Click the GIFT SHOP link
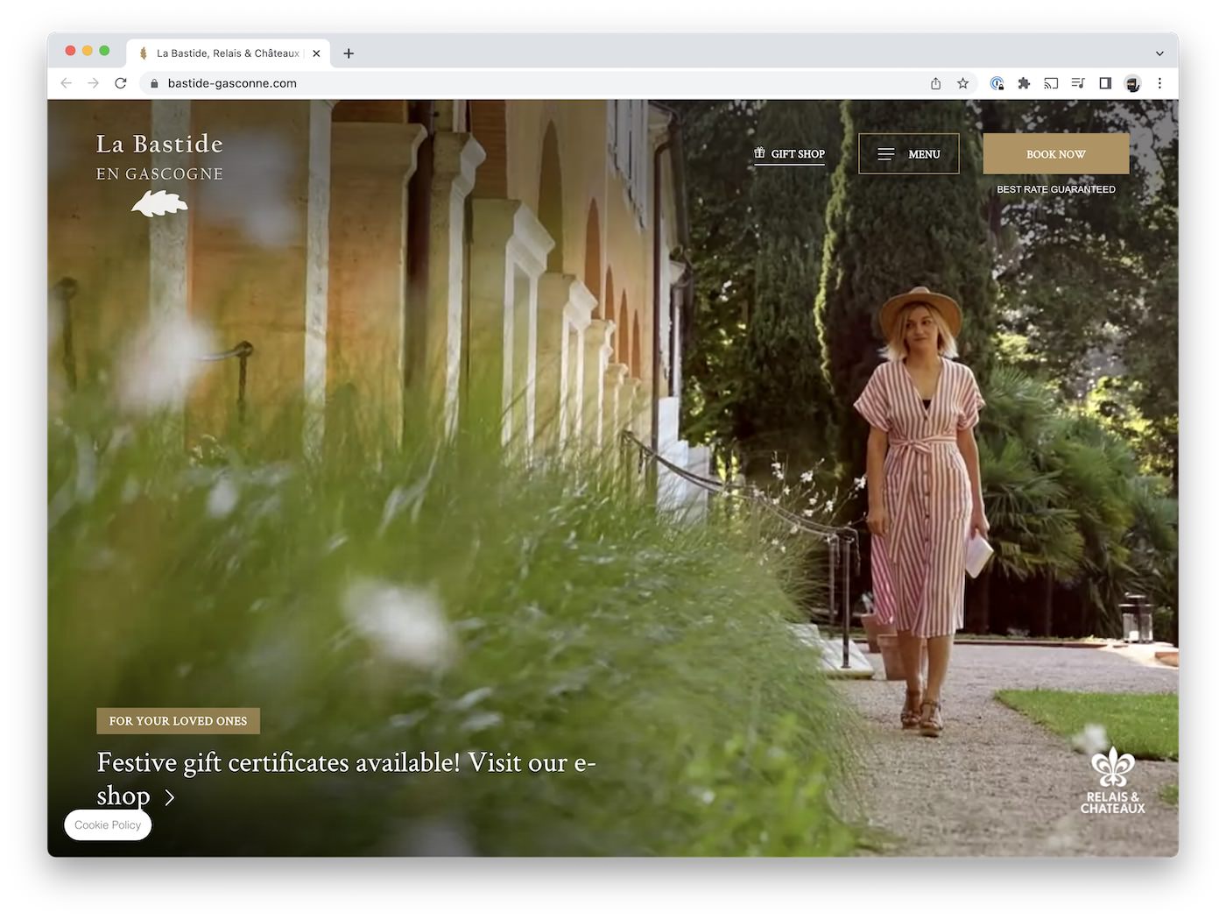 click(789, 154)
